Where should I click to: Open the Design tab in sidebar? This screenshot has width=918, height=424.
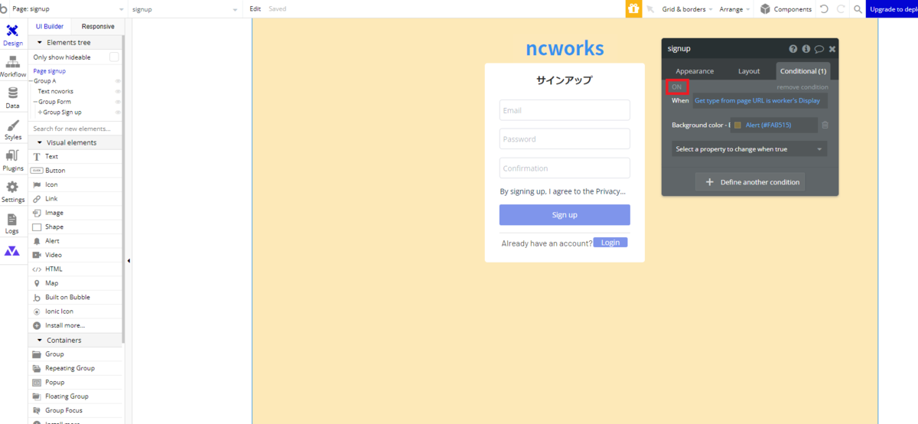tap(12, 36)
